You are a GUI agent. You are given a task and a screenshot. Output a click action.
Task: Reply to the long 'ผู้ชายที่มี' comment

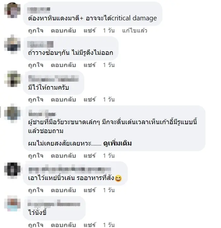(64, 156)
